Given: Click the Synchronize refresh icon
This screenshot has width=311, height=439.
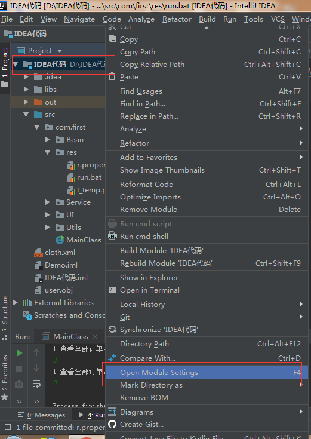Looking at the screenshot, I should tap(112, 329).
